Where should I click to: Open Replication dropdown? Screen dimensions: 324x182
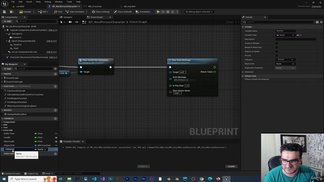click(x=285, y=64)
